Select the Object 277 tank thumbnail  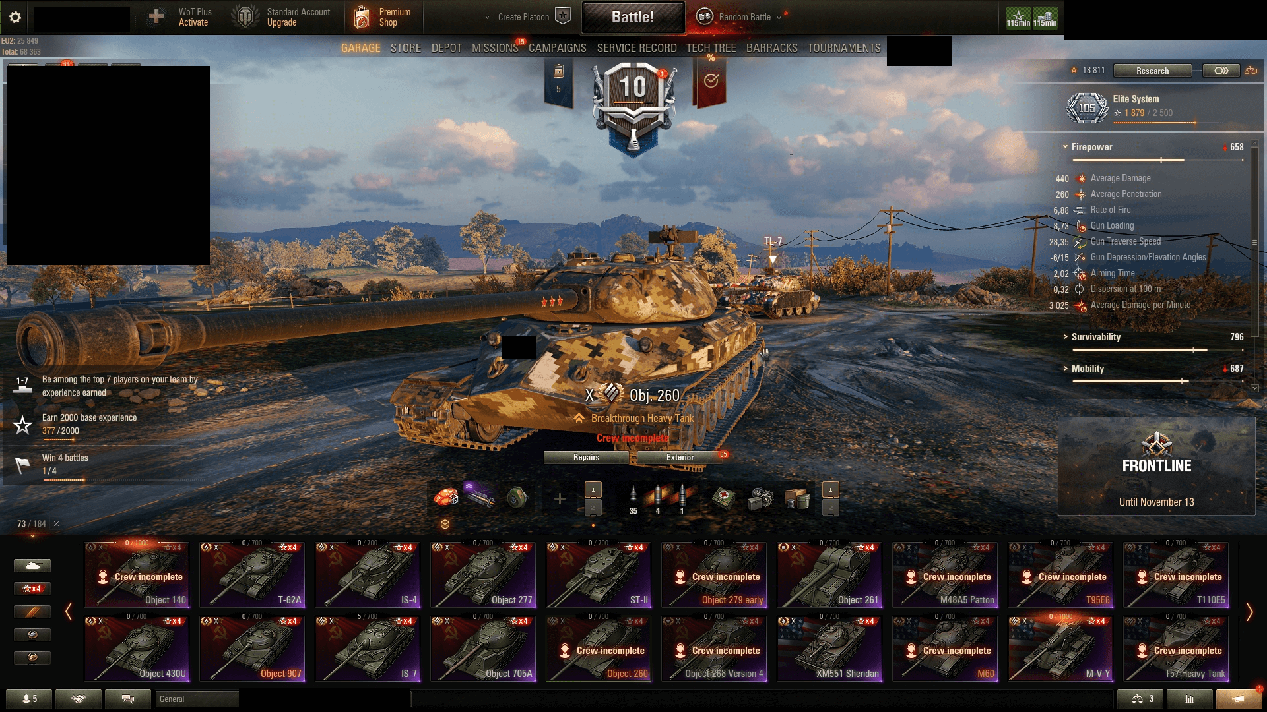coord(483,574)
